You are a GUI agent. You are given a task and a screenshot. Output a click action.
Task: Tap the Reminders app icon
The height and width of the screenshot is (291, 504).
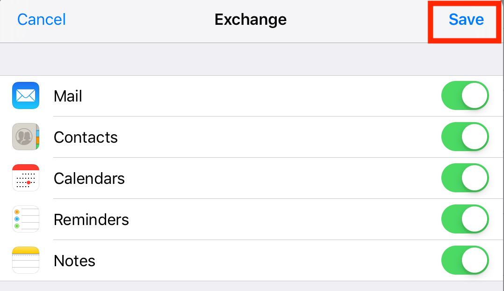point(26,219)
